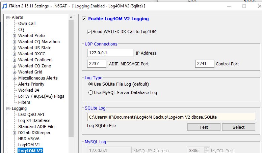Click the Test SQLite log button

coord(204,127)
